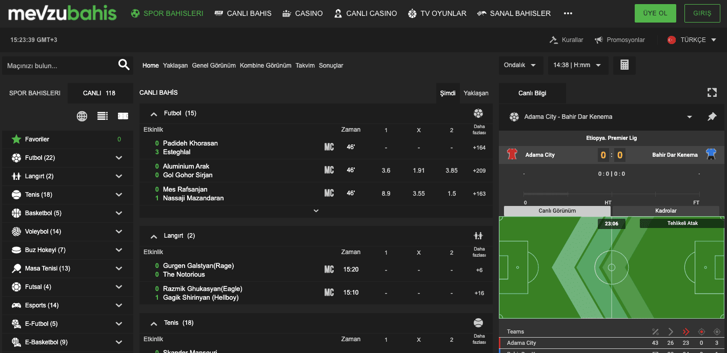Image resolution: width=727 pixels, height=353 pixels.
Task: Expand Buz Hokeyi (7) in the sidebar
Action: click(119, 250)
